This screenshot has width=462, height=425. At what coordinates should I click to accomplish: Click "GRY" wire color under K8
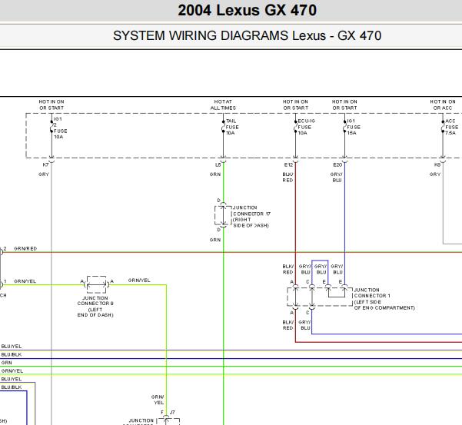(435, 174)
